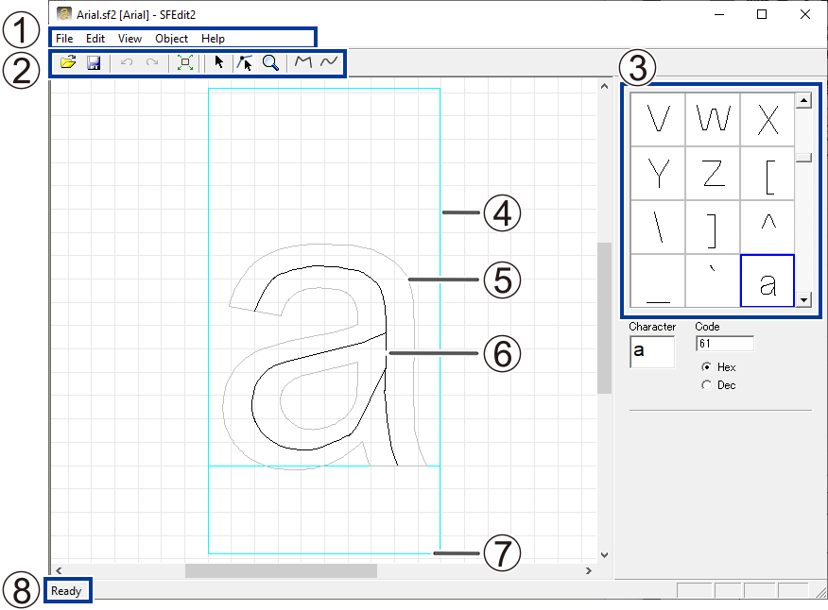Viewport: 828px width, 610px height.
Task: Click the canvas horizontal scrollbar thumb
Action: (281, 570)
